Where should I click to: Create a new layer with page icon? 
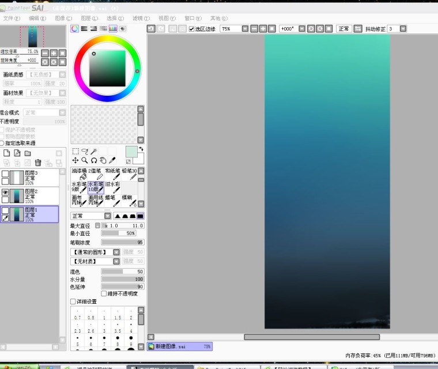tap(7, 153)
